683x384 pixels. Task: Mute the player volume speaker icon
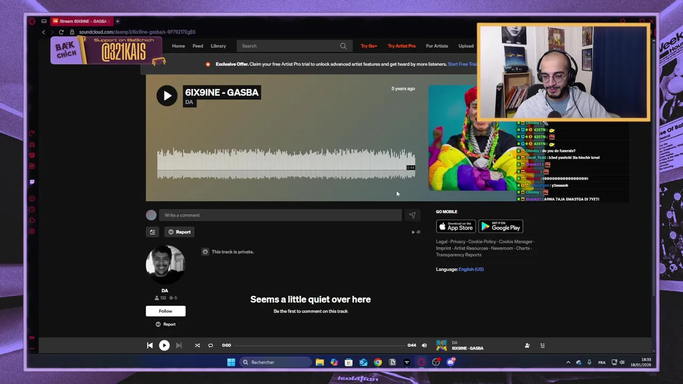click(x=424, y=346)
